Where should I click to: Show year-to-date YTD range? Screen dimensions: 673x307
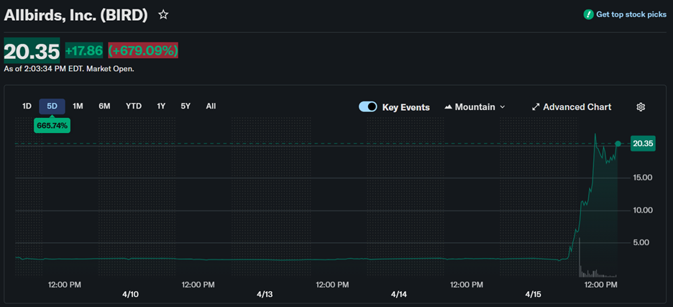pos(134,106)
